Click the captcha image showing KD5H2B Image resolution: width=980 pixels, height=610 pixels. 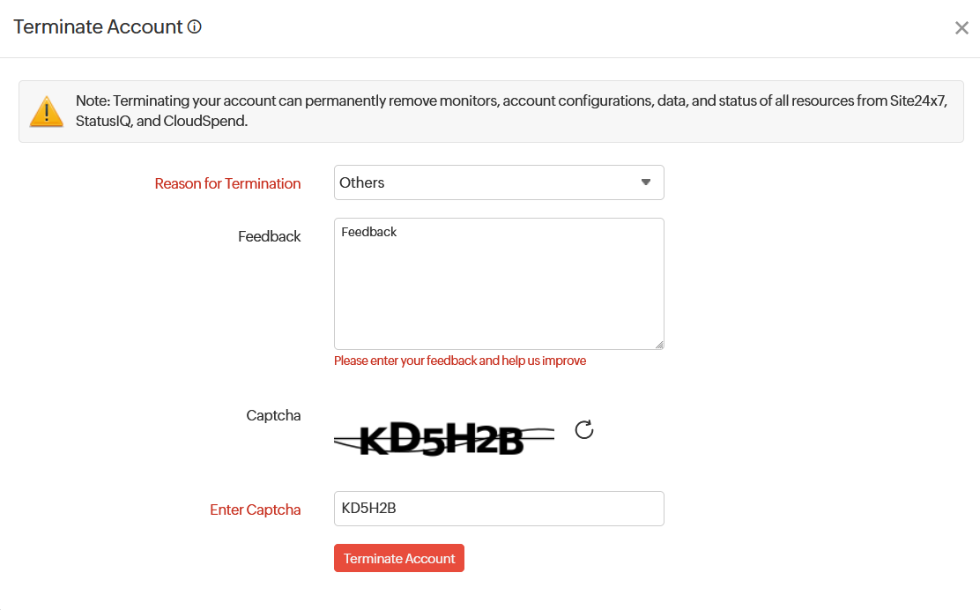tap(443, 438)
